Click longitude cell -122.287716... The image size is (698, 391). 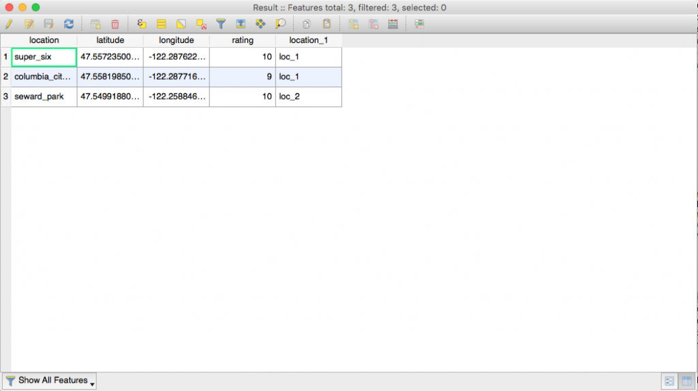click(x=177, y=77)
